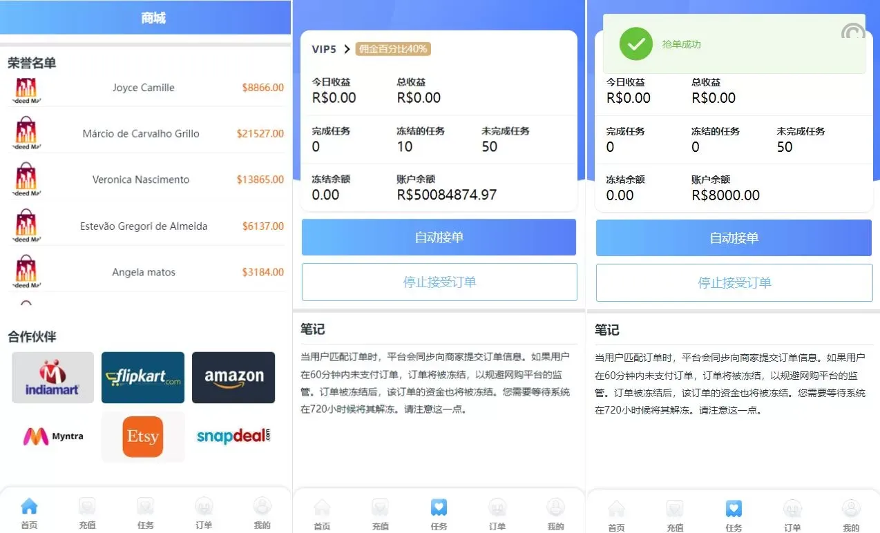The height and width of the screenshot is (533, 880).
Task: Open the Etsy partner logo
Action: (143, 436)
